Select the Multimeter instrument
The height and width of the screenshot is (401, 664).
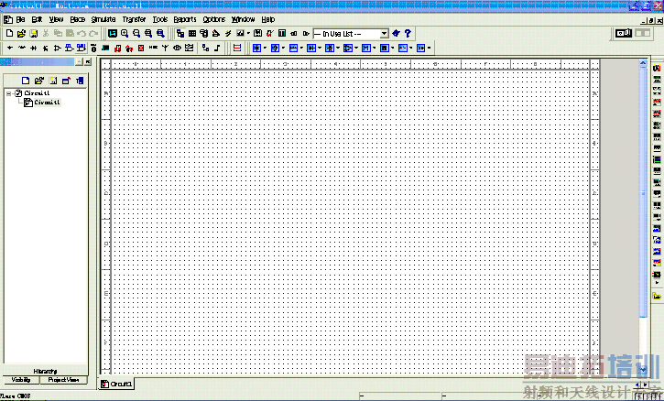pyautogui.click(x=657, y=68)
